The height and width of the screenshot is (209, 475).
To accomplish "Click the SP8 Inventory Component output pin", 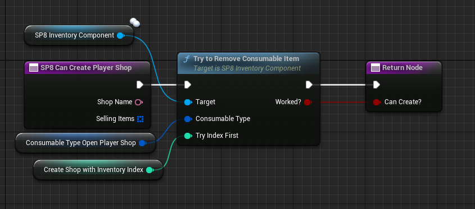I will (120, 36).
